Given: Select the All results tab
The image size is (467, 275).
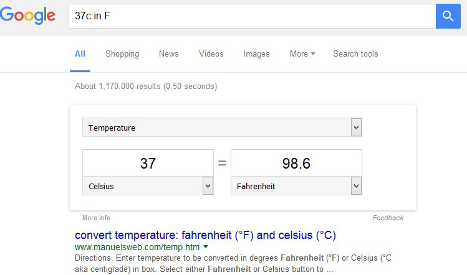Looking at the screenshot, I should 80,54.
